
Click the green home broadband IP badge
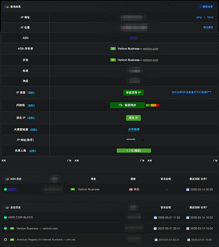click(x=133, y=92)
